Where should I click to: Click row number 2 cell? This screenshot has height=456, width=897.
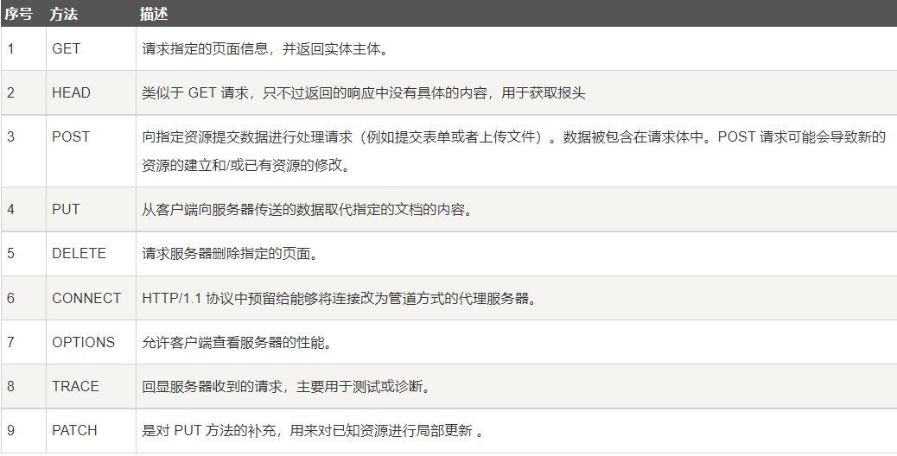(x=23, y=92)
